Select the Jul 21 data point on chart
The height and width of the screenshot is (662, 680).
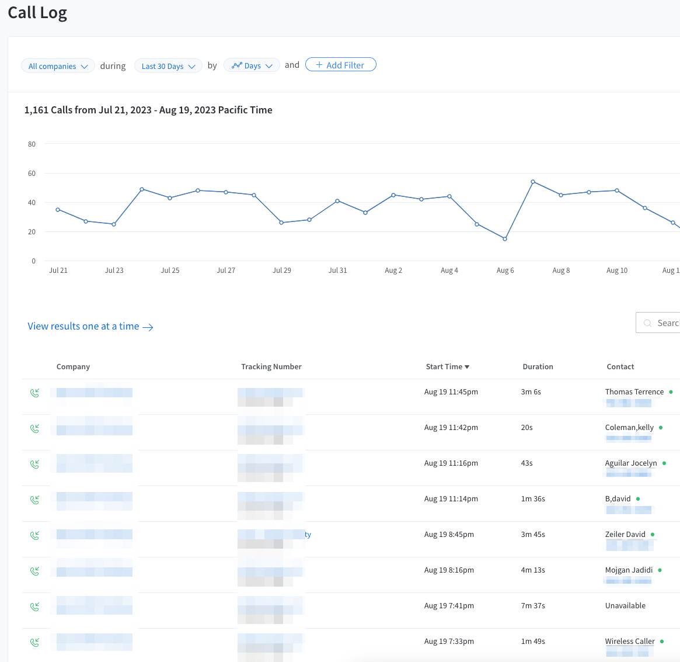58,210
